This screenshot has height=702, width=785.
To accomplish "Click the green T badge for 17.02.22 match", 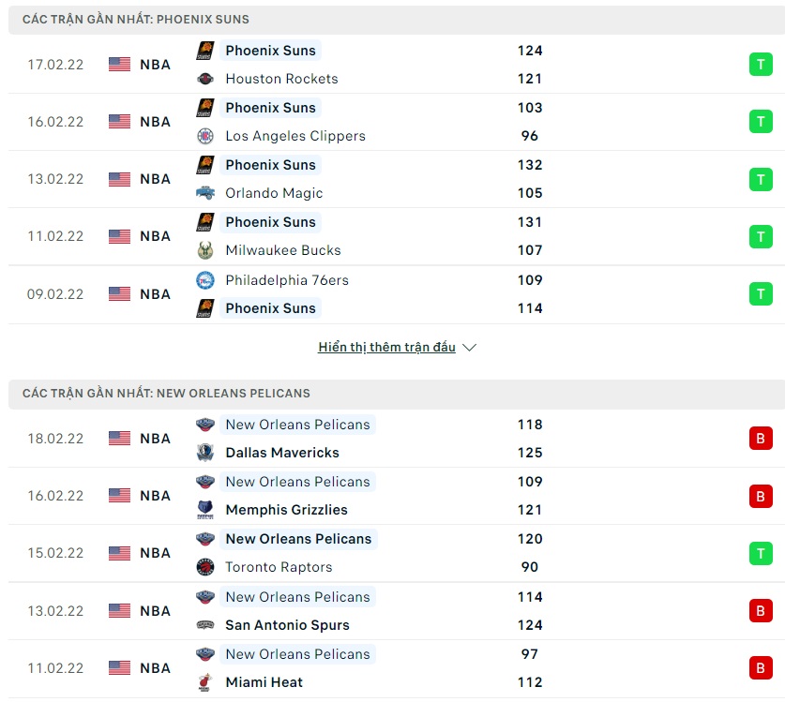I will [x=760, y=65].
